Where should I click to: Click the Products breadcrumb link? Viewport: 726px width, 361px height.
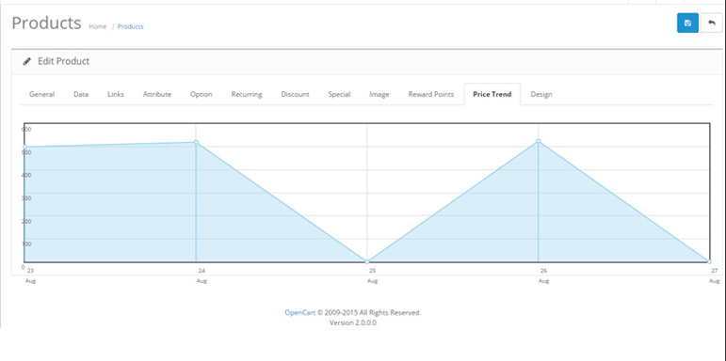[131, 27]
